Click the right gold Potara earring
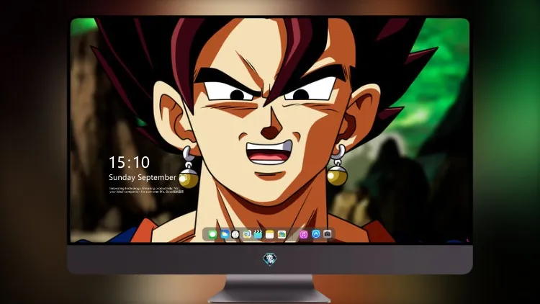Screen dimensions: 540x304 click(338, 165)
